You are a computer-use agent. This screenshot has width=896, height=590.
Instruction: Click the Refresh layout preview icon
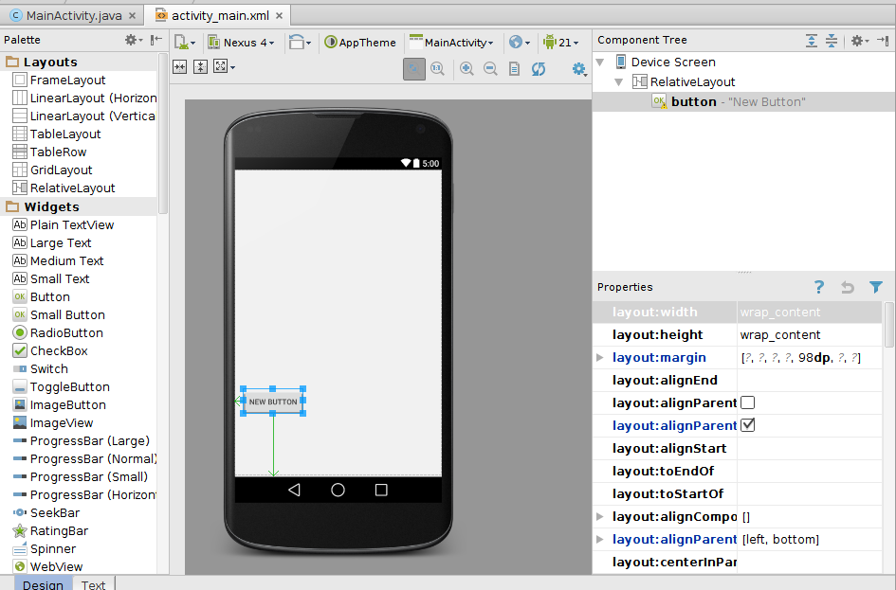click(x=537, y=69)
